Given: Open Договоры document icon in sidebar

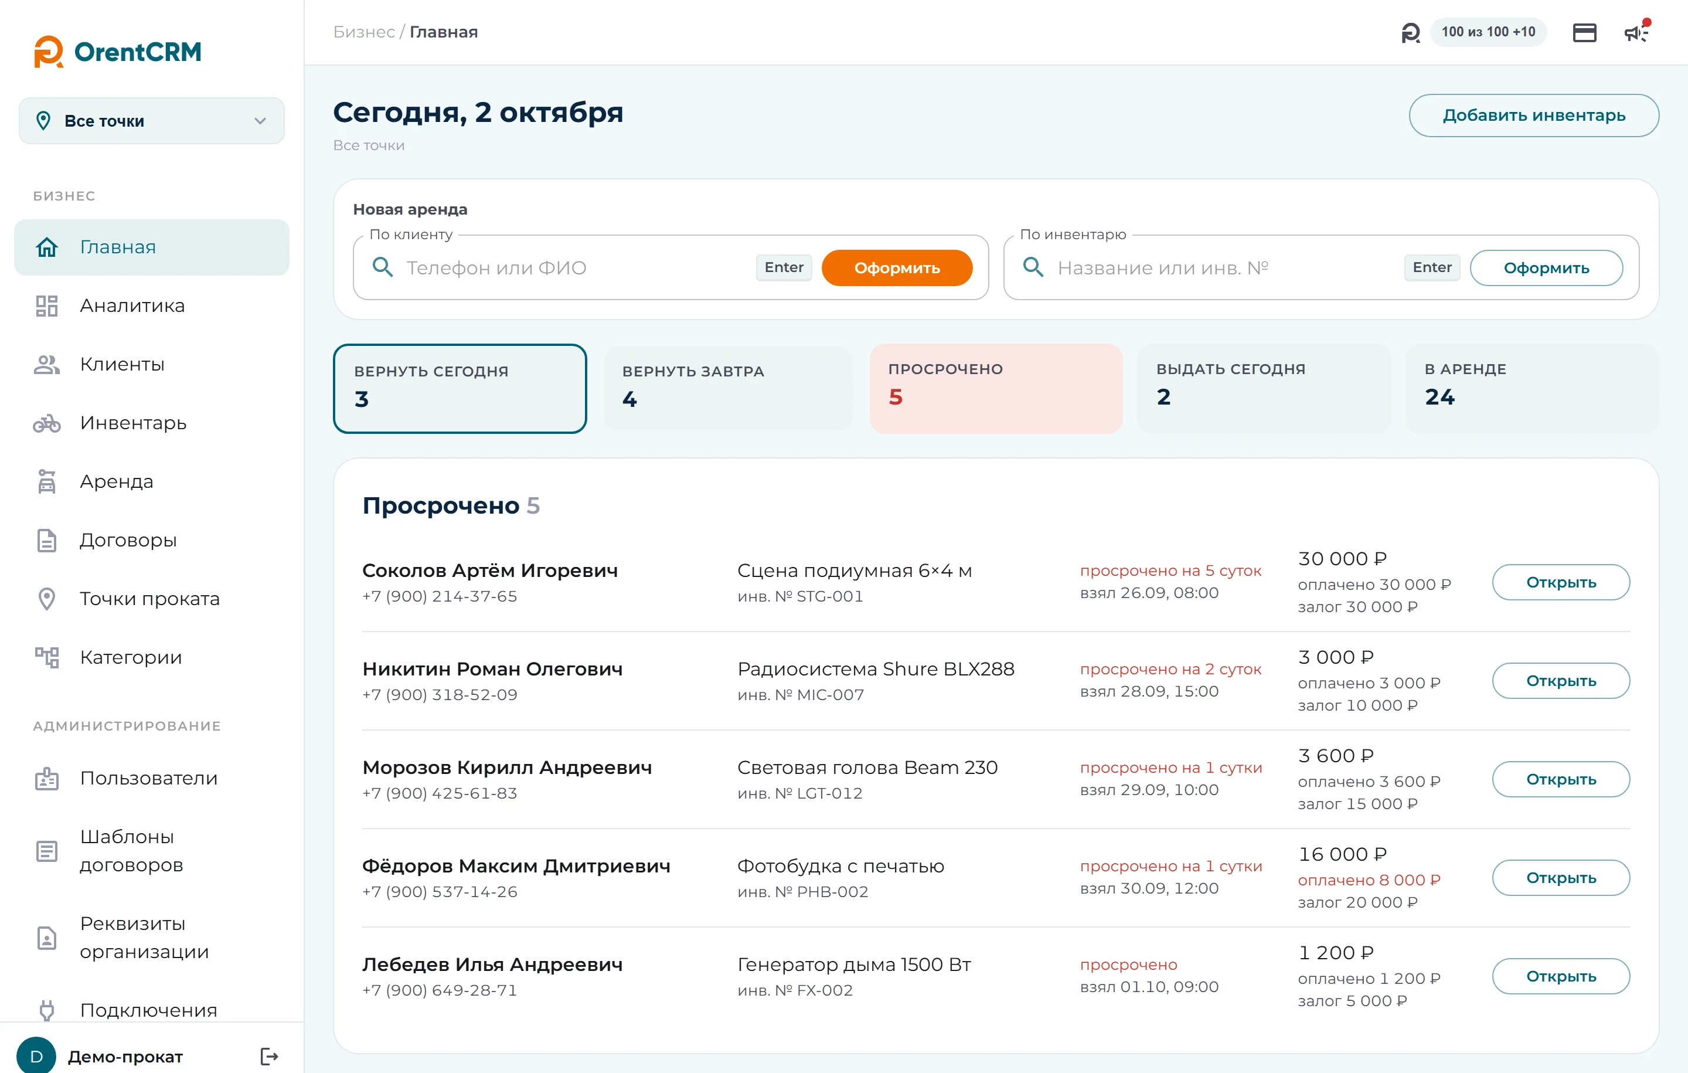Looking at the screenshot, I should point(47,540).
